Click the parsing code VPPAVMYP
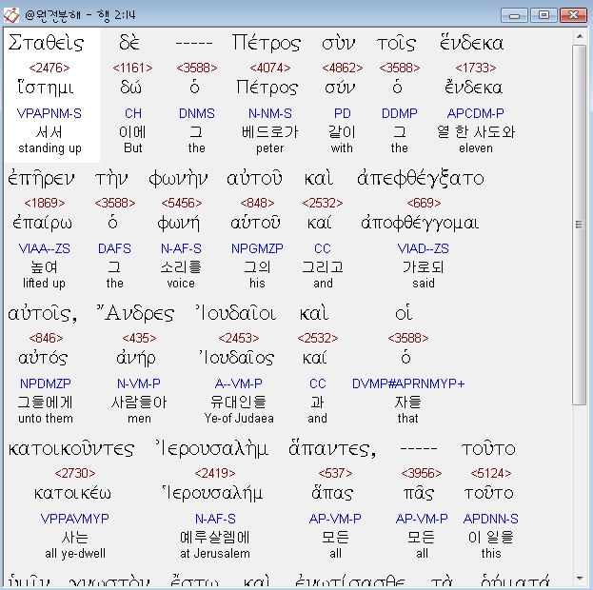The height and width of the screenshot is (590, 593). [x=75, y=519]
